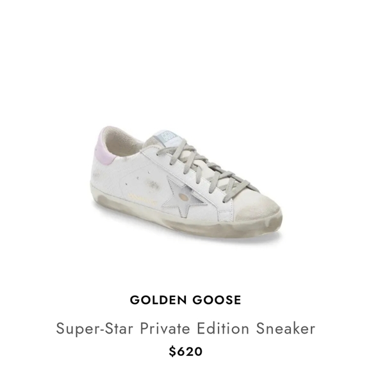Click the silver star on the sneaker
This screenshot has width=371, height=372.
[x=183, y=197]
